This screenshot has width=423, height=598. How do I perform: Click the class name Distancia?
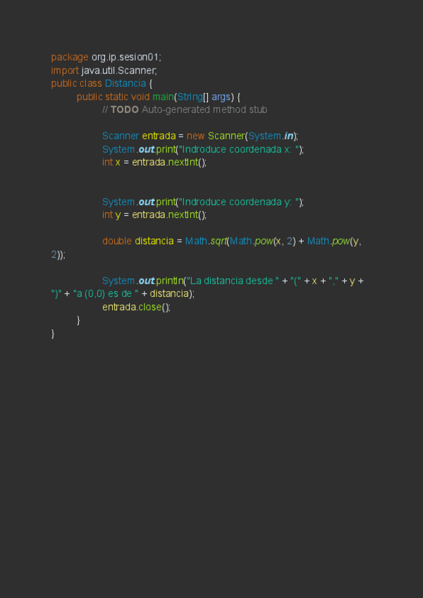[x=125, y=83]
